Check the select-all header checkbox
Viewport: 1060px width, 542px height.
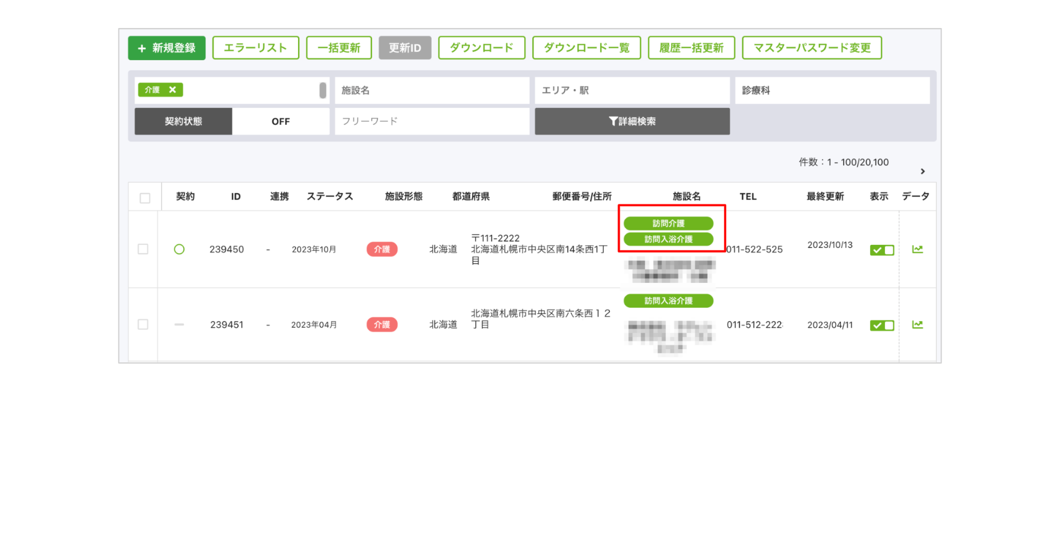[145, 198]
